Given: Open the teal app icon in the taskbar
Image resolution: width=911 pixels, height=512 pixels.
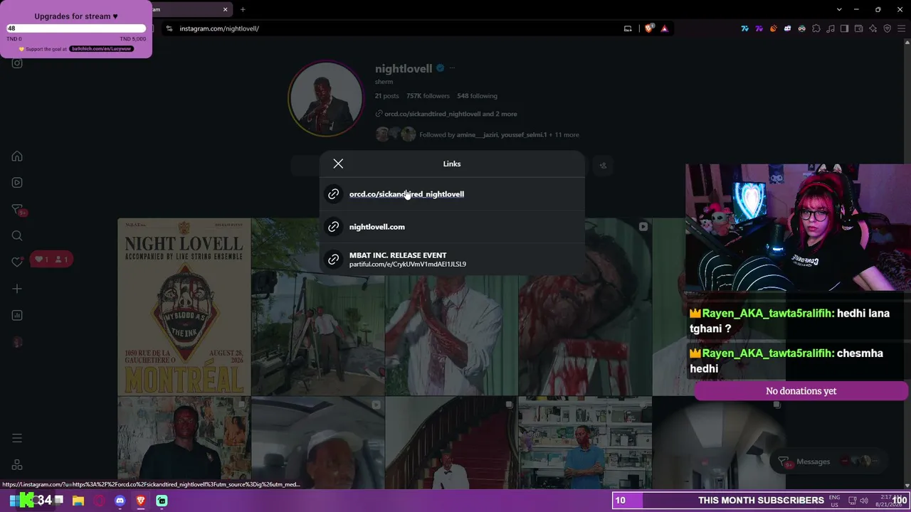Looking at the screenshot, I should click(162, 501).
